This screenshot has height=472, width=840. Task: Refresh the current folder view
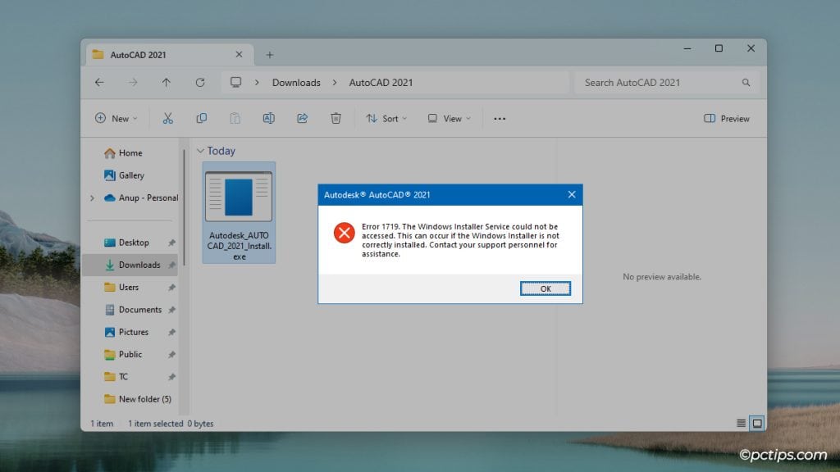[200, 82]
